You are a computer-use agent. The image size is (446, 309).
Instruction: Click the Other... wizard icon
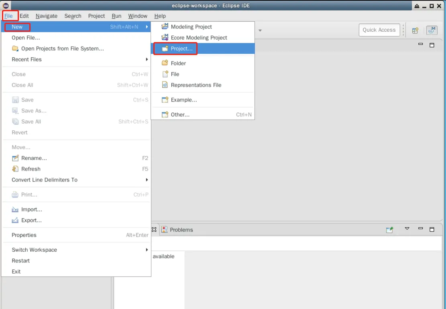tap(165, 114)
